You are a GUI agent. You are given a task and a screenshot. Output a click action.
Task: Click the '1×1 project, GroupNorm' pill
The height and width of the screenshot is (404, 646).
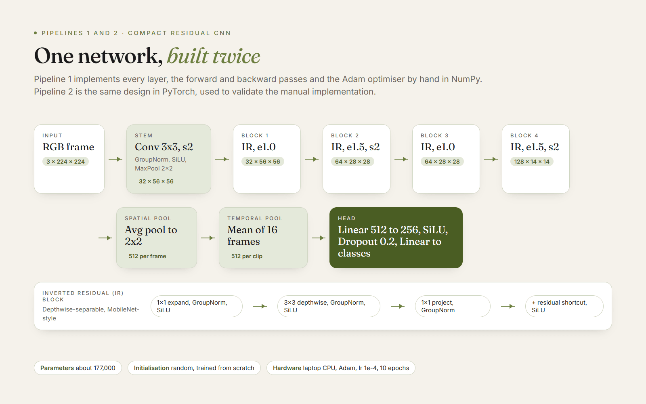(453, 306)
